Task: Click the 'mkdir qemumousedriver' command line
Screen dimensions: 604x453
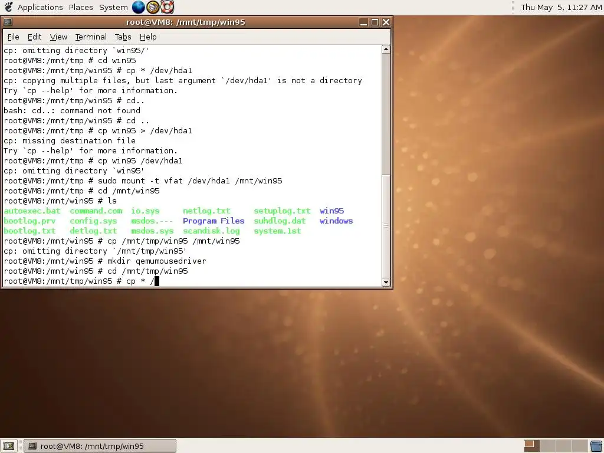Action: tap(105, 261)
